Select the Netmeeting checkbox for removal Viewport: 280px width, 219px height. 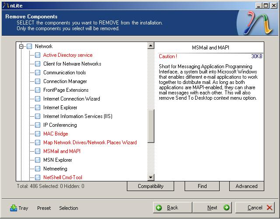38,169
